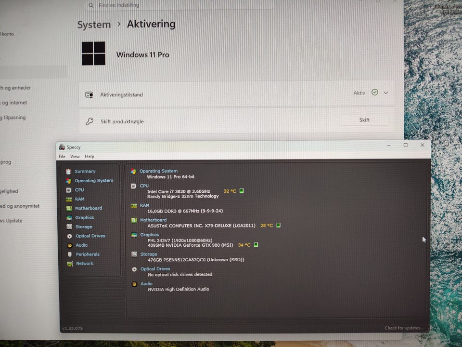This screenshot has width=462, height=347.
Task: Open the Storage heading link in summary
Action: 149,254
